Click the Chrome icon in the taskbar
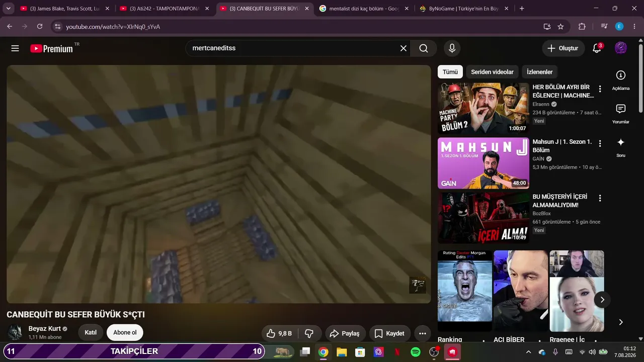 323,352
